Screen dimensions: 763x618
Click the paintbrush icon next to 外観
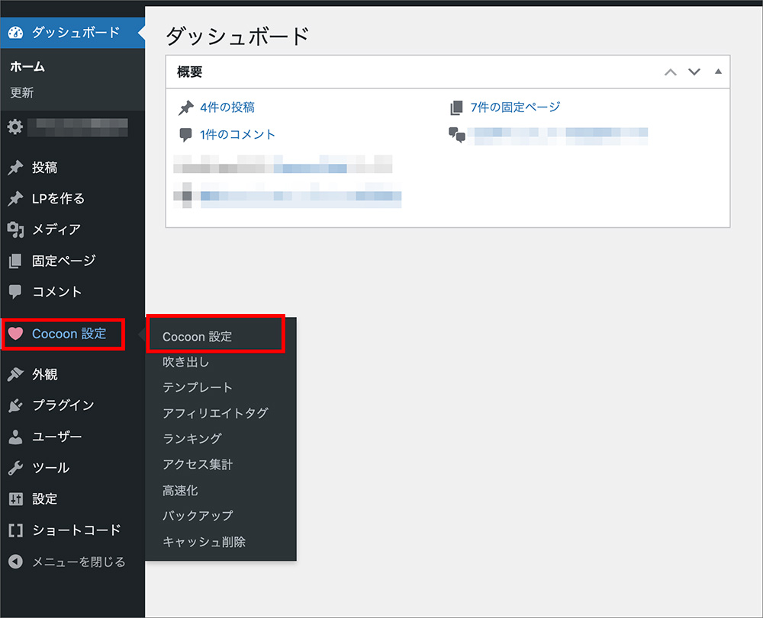point(15,374)
